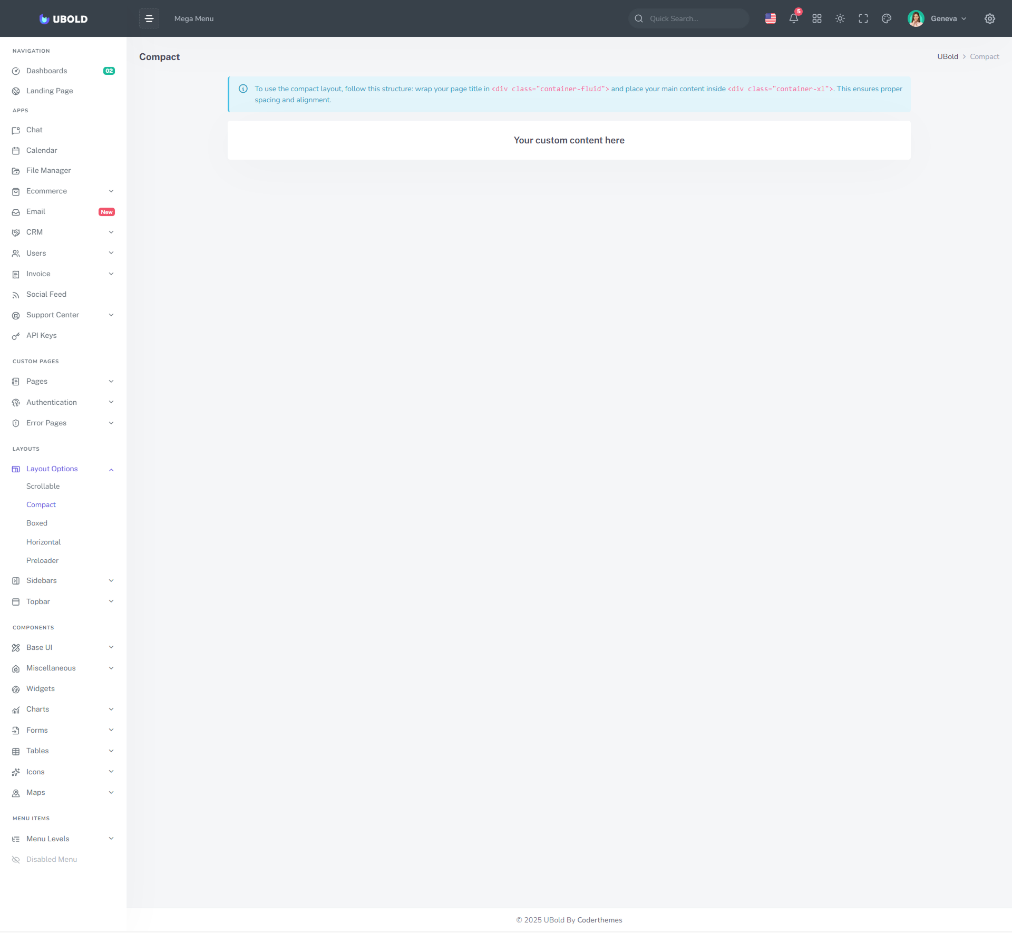Screen dimensions: 1012x933
Task: Focus the Quick Search field
Action: 688,18
